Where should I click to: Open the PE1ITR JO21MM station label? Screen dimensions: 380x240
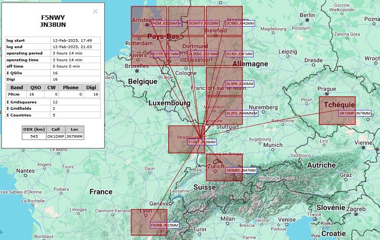[x=165, y=54]
